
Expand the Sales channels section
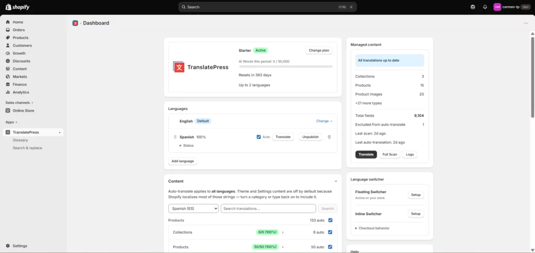19,102
